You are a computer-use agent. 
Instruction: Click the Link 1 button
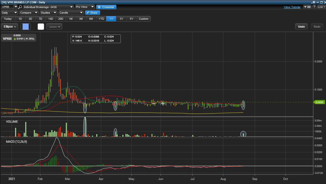pyautogui.click(x=321, y=7)
